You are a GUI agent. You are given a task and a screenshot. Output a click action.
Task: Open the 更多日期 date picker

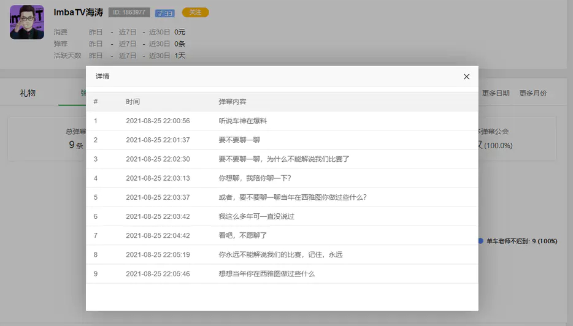[x=495, y=93]
